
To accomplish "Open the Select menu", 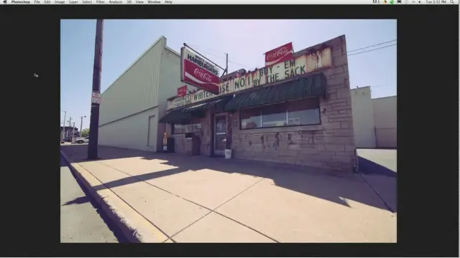I will 87,1.
